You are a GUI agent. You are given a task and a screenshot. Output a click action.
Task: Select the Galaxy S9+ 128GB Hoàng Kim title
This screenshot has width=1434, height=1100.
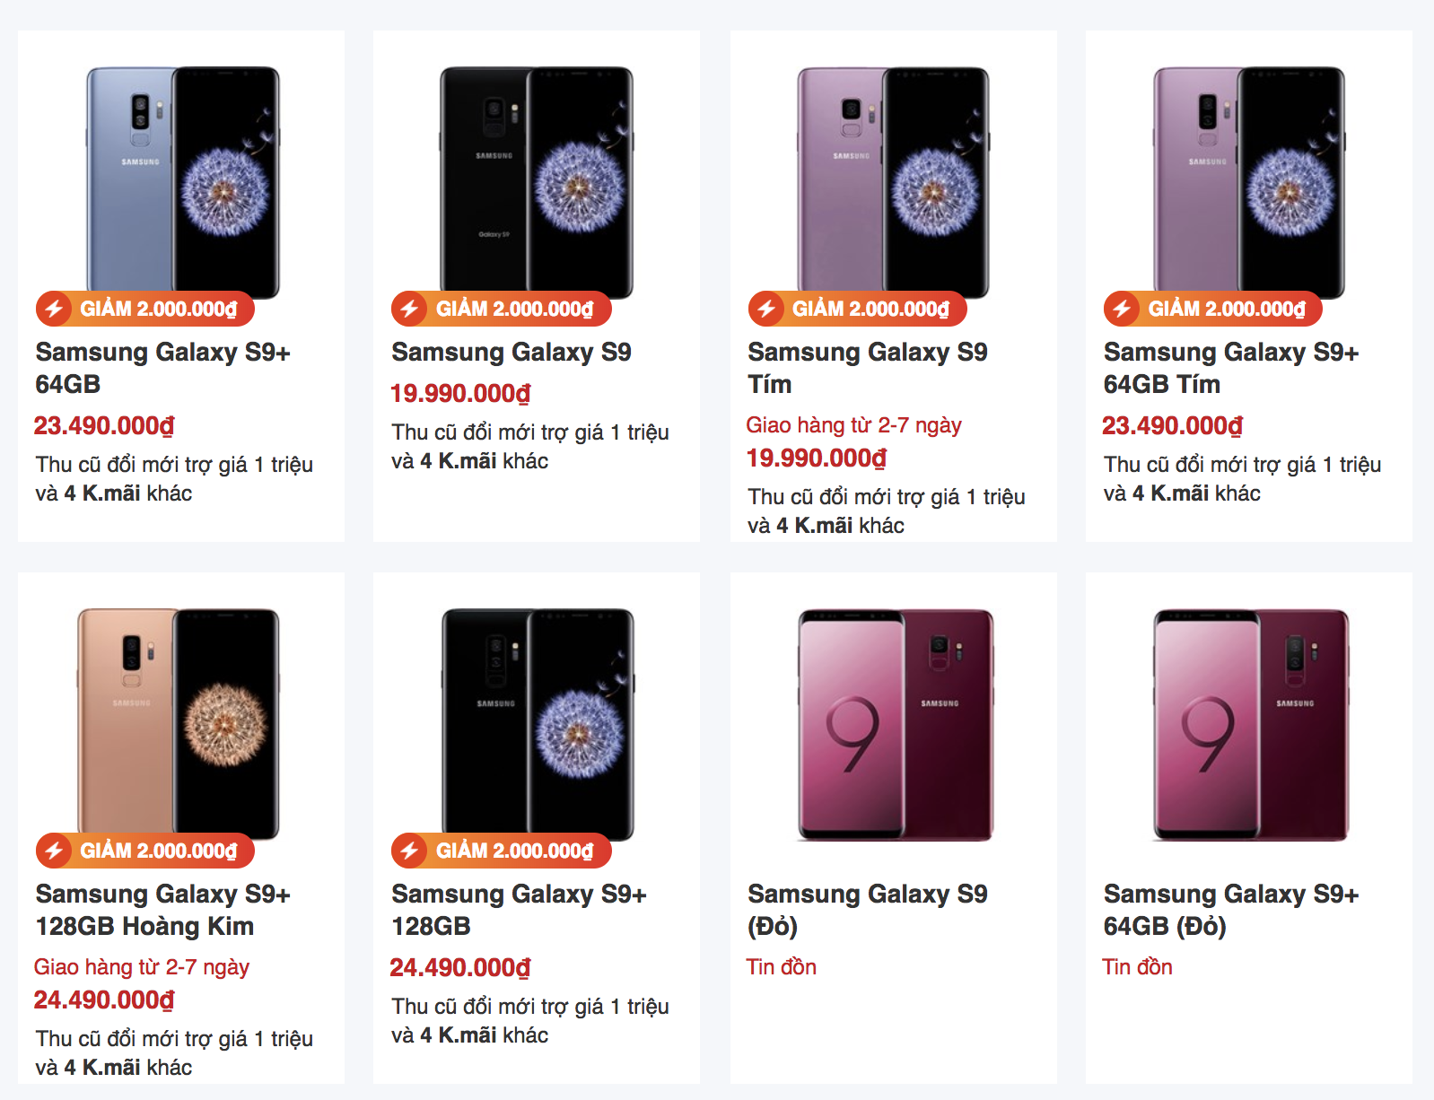[x=144, y=909]
